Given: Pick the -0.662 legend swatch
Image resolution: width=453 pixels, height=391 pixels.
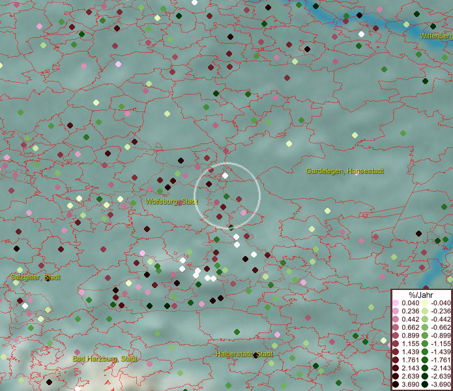Looking at the screenshot, I should [425, 328].
